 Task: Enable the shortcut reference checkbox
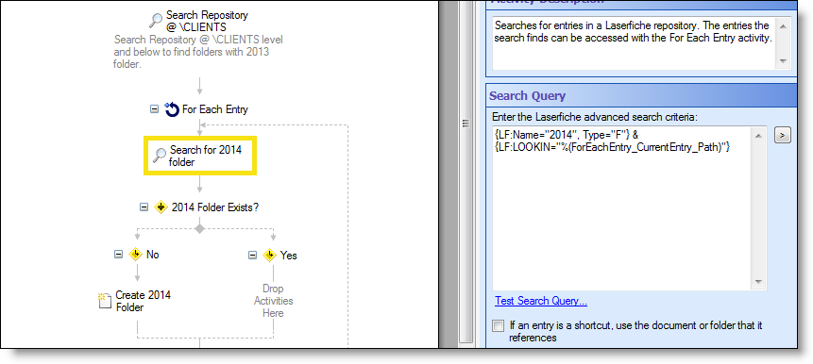(x=499, y=325)
